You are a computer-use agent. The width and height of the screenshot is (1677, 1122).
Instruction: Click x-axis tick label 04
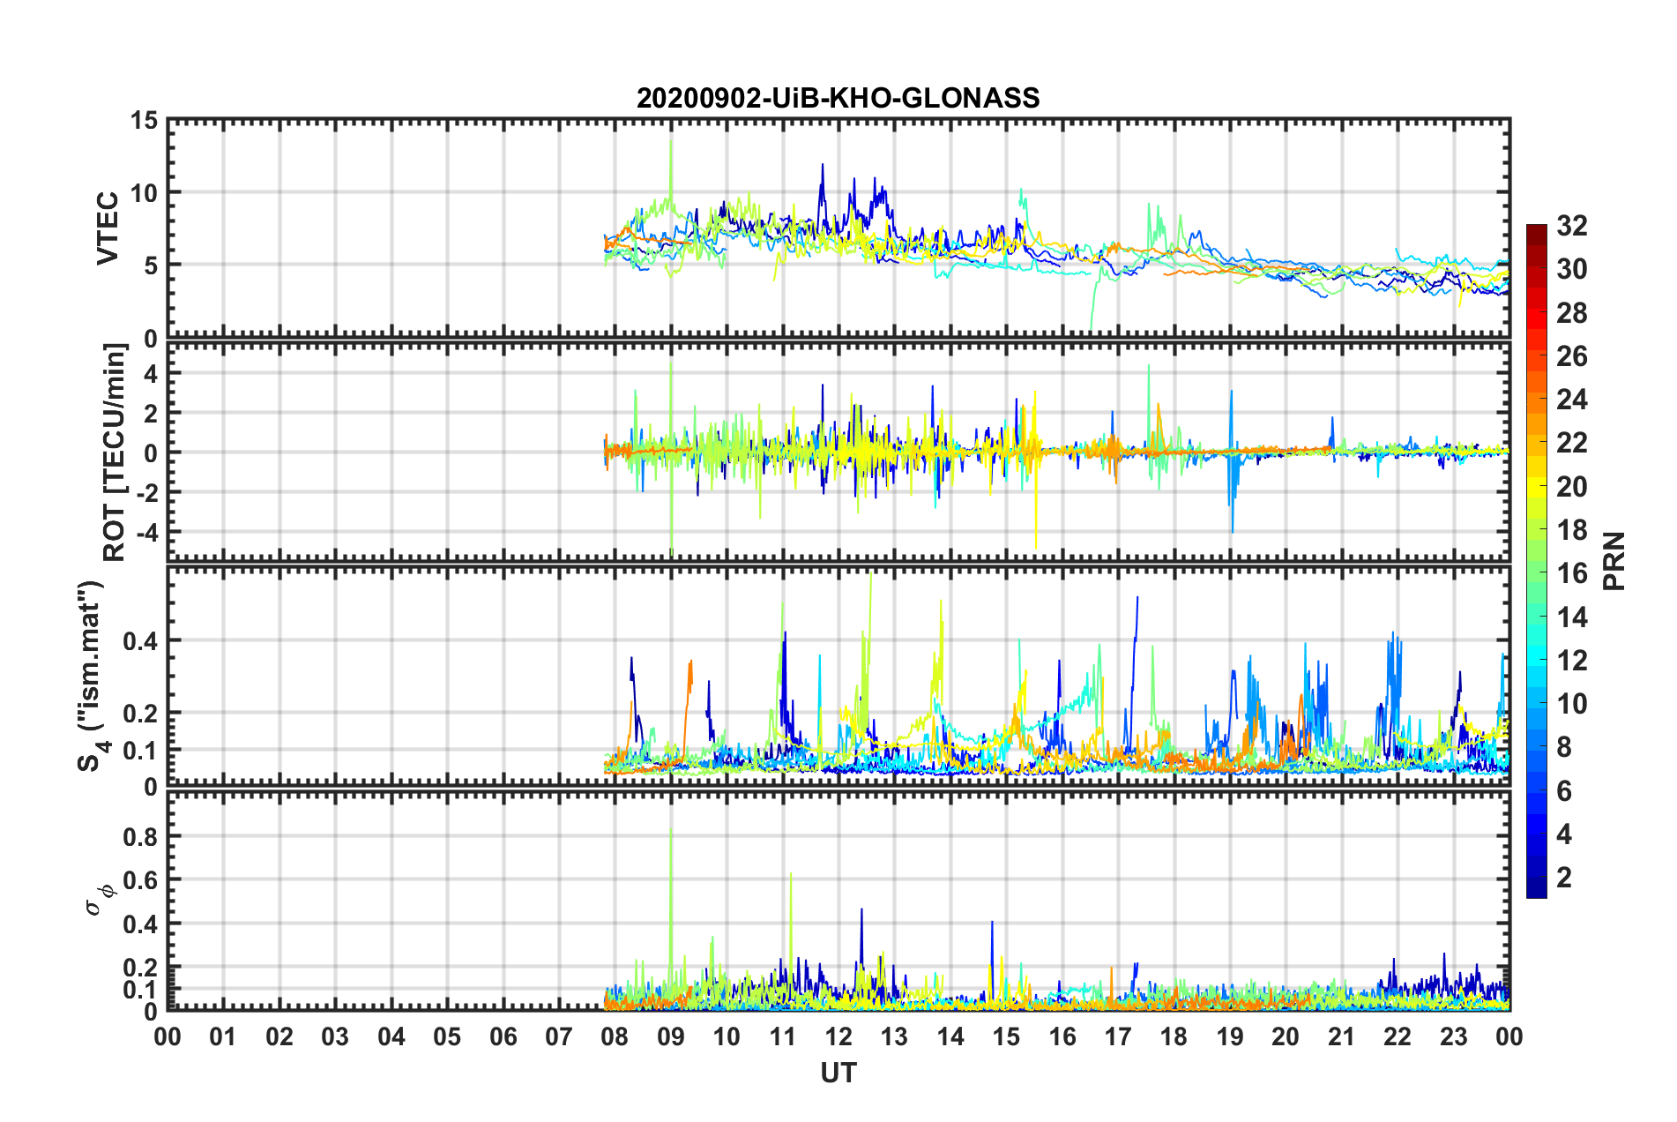[x=391, y=1036]
